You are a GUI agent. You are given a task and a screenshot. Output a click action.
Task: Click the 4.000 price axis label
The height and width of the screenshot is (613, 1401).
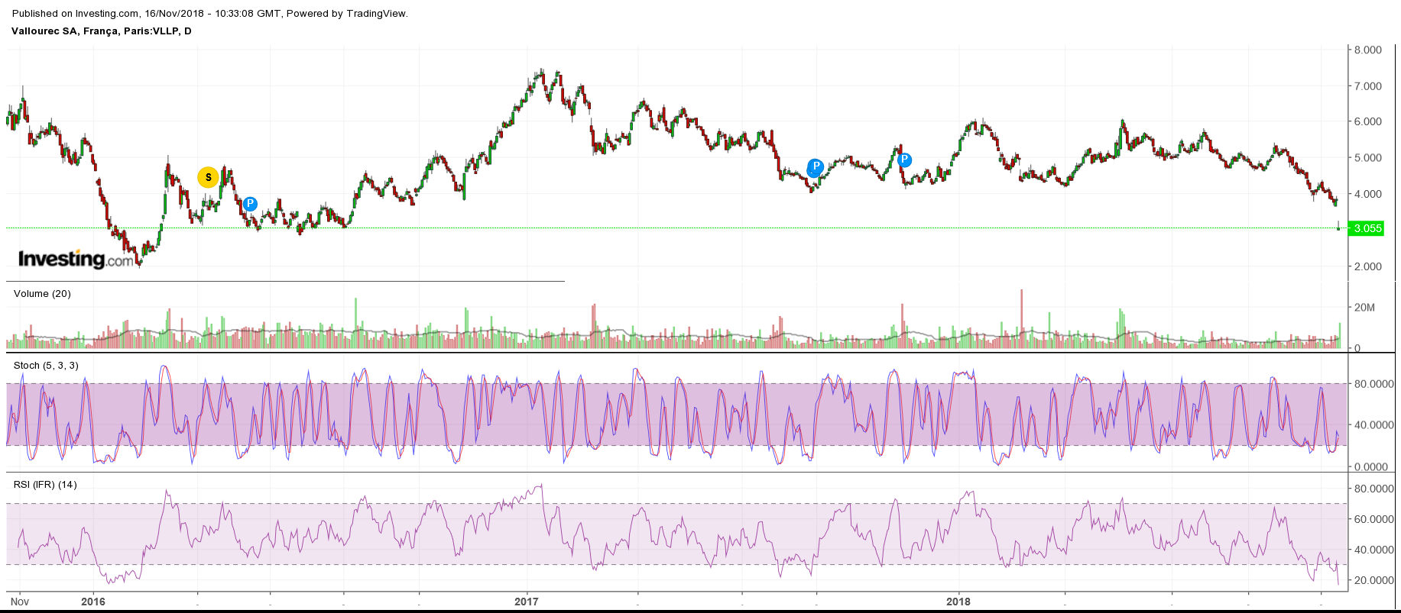(x=1368, y=194)
